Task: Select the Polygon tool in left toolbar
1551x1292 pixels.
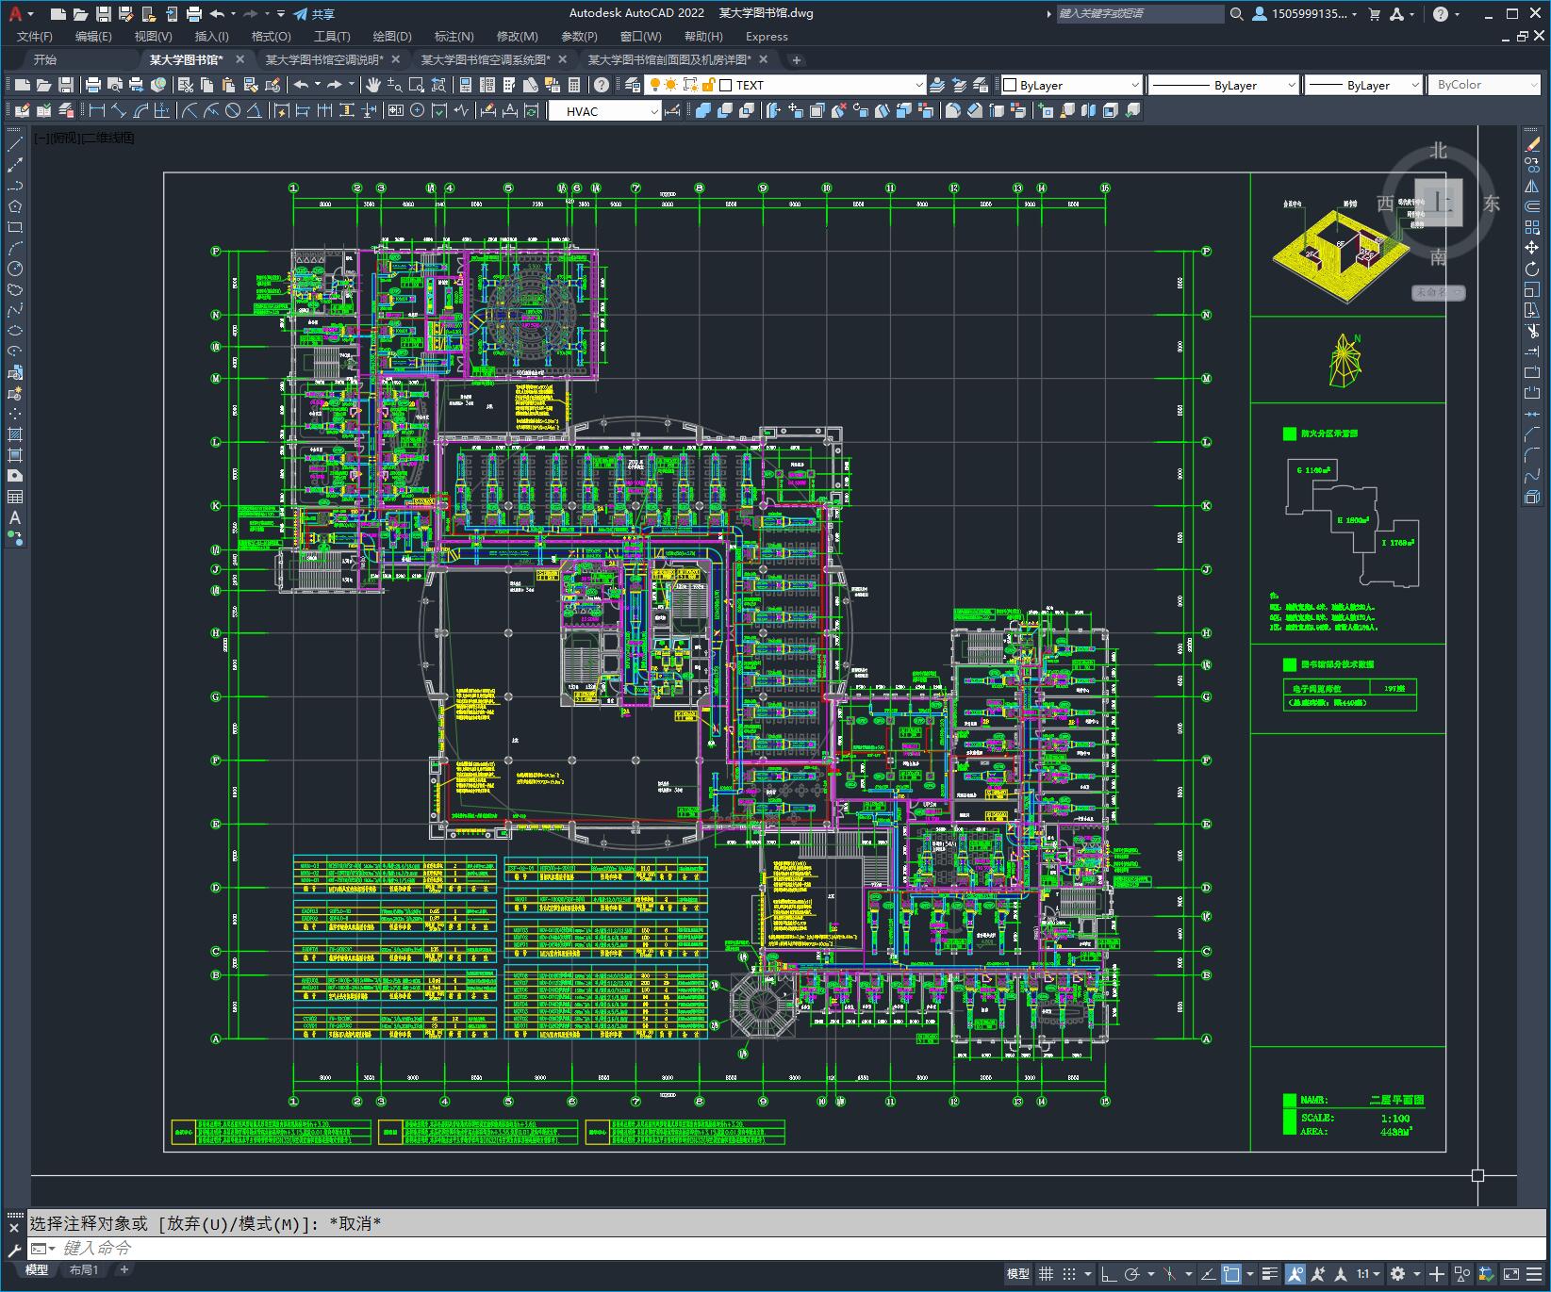Action: click(15, 206)
